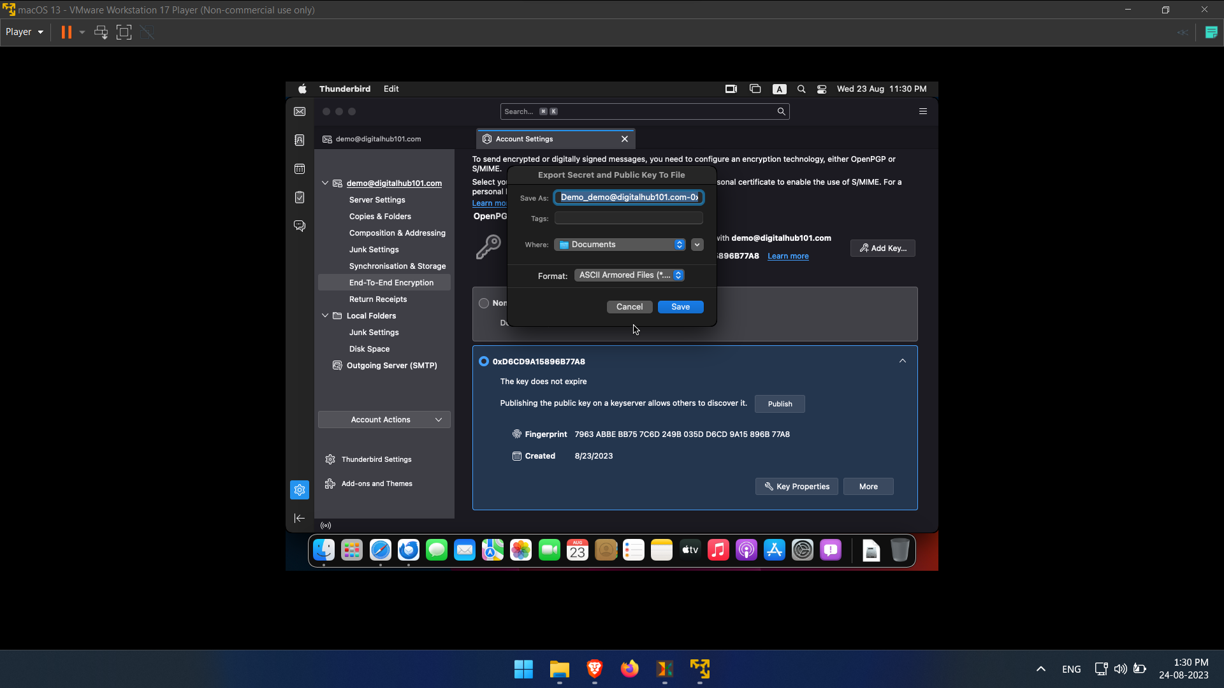
Task: Open Spotlight search in macOS menu bar
Action: coord(801,89)
